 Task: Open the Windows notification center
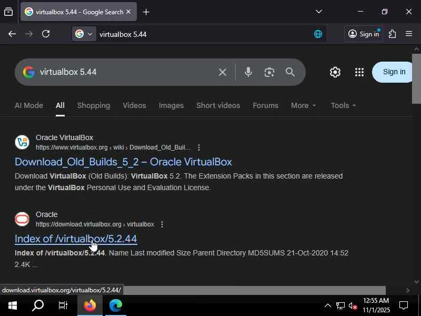404,305
